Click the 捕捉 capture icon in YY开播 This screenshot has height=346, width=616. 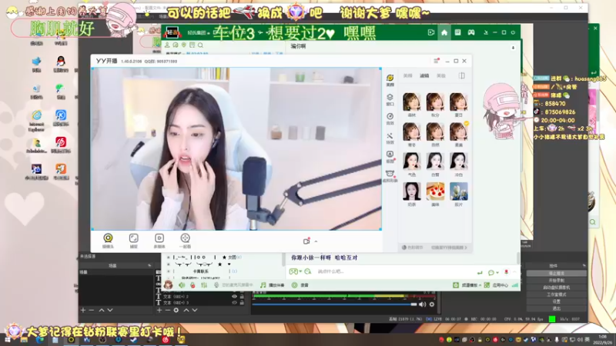(133, 238)
